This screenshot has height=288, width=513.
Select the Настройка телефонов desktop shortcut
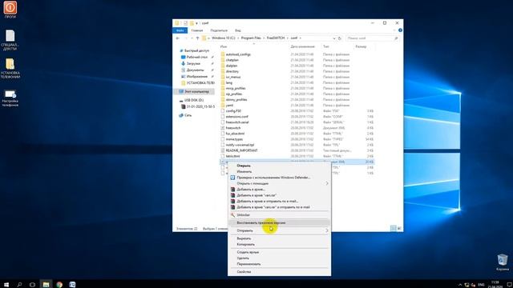point(10,98)
